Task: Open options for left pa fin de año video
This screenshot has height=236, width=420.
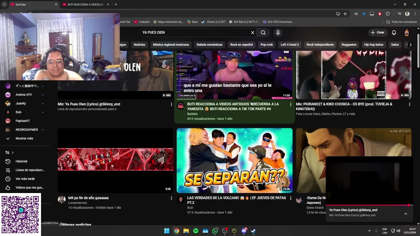Action: 171,198
